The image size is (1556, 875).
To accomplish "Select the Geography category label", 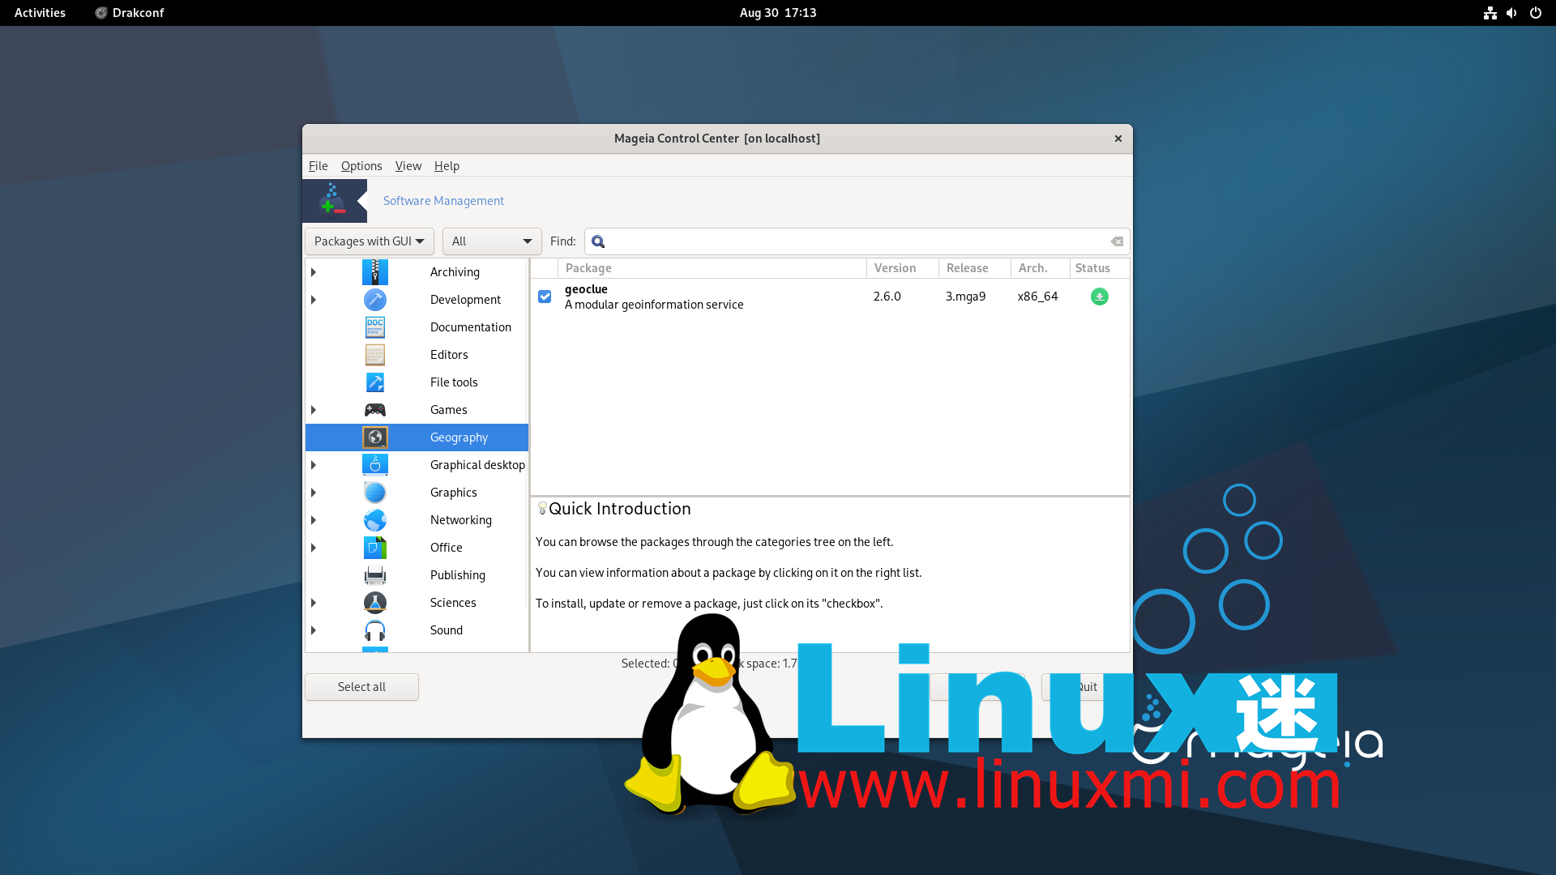I will pos(459,437).
